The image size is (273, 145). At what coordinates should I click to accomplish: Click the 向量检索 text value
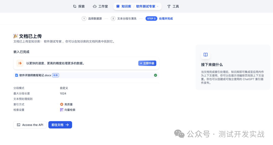tap(70, 110)
